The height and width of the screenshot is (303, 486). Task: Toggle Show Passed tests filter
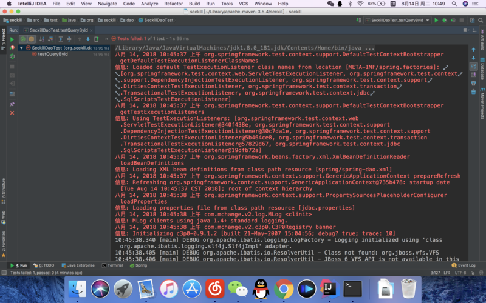(23, 39)
